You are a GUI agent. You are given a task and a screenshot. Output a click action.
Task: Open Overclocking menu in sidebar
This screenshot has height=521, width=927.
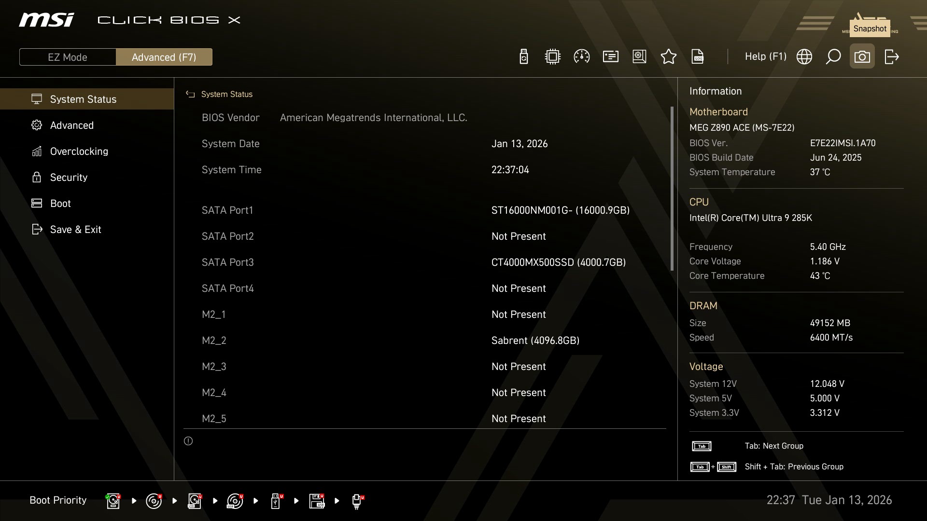tap(79, 151)
